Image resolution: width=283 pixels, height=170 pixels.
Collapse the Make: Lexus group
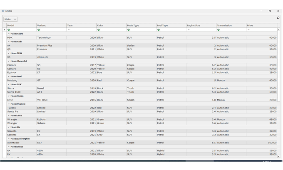(x=8, y=147)
